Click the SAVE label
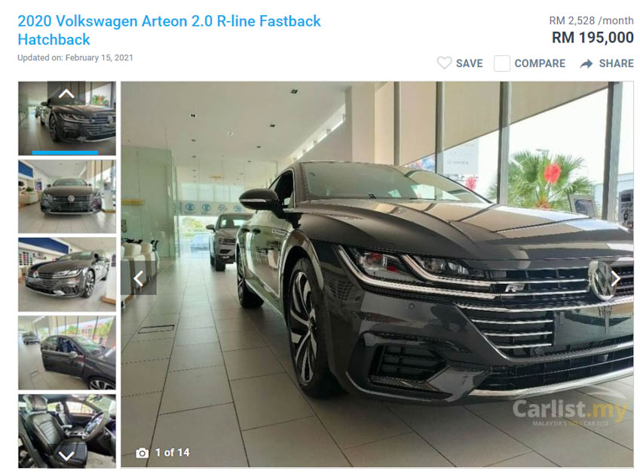640x474 pixels. [x=470, y=63]
